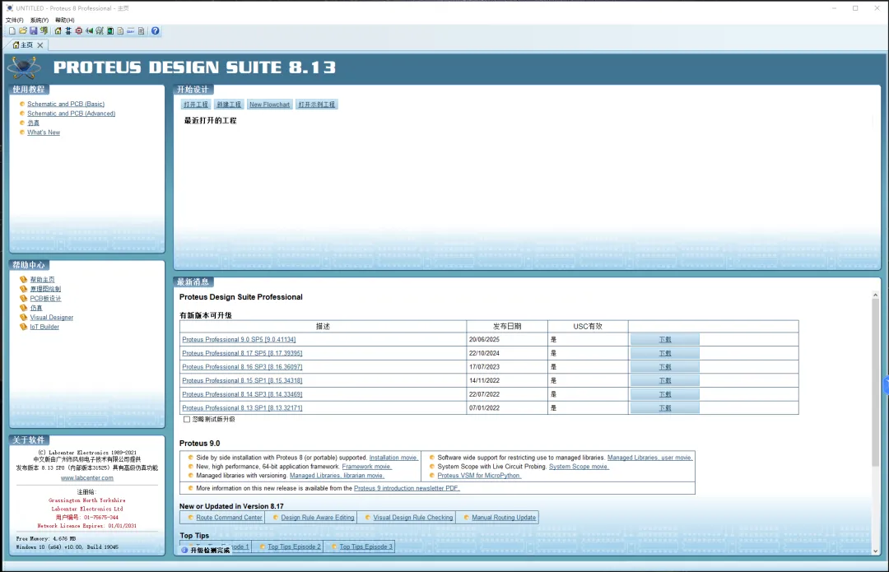Open Project Notes from the toolbar
Viewport: 889px width, 572px height.
[142, 30]
